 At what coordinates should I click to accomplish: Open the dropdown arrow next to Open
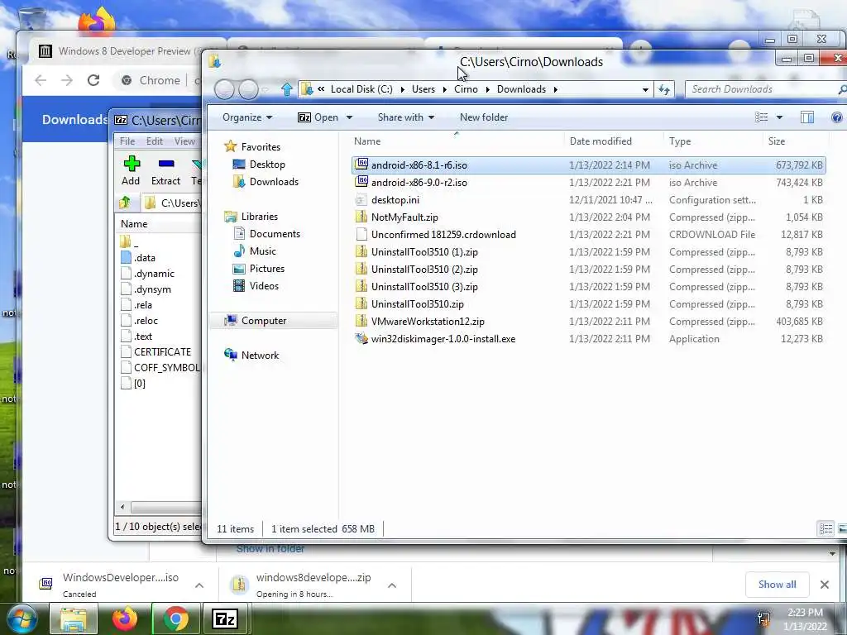(349, 117)
